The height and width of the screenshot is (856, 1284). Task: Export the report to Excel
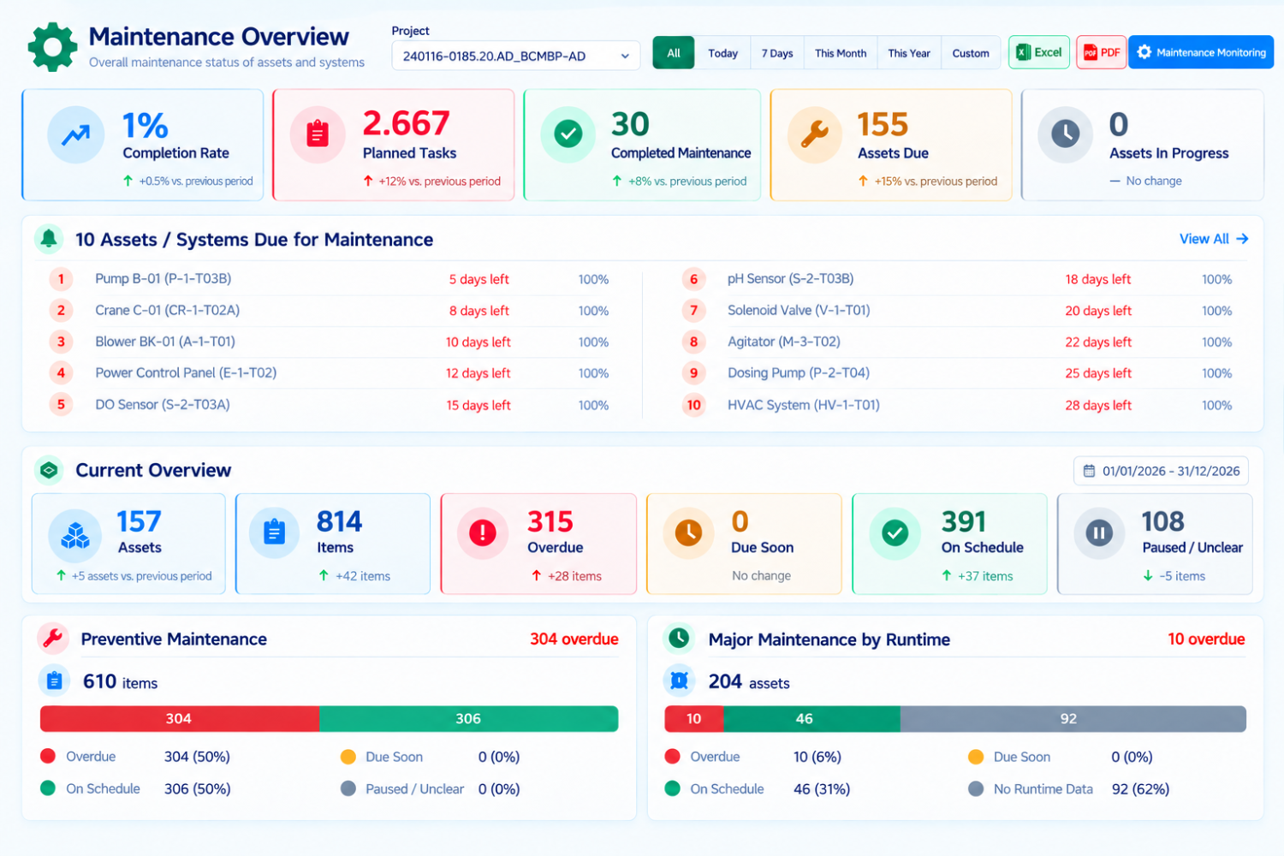point(1039,52)
